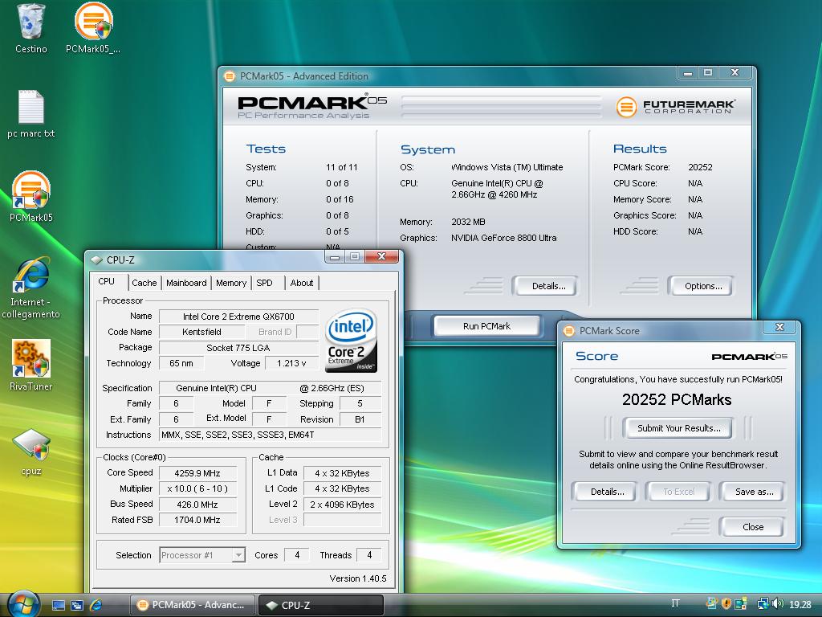Viewport: 822px width, 617px height.
Task: Click NVIDIA GeForce 8800 Ultra graphics text
Action: pyautogui.click(x=504, y=238)
